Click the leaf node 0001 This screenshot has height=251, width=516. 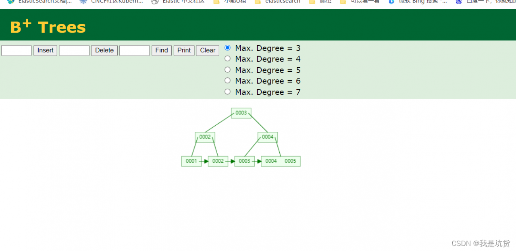pyautogui.click(x=191, y=161)
